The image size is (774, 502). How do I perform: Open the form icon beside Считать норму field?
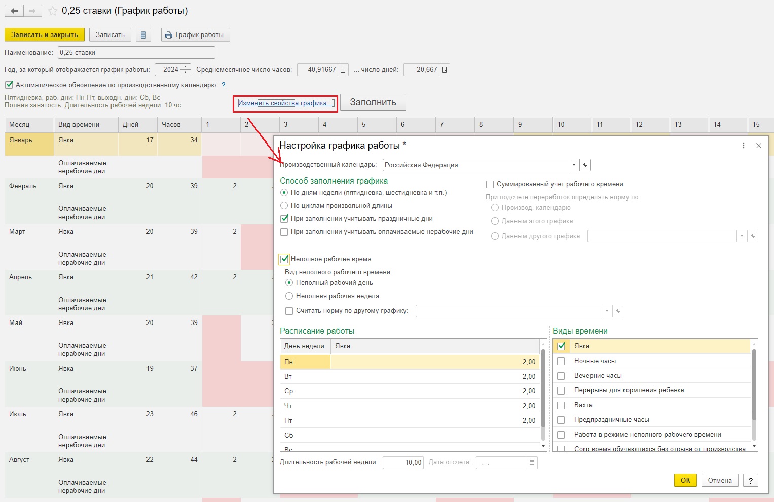[x=618, y=311]
